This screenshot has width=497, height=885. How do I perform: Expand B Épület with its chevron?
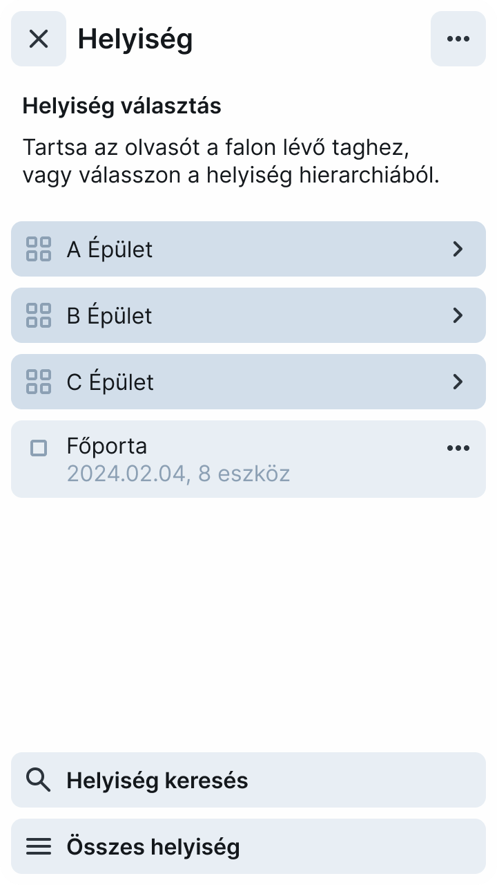click(x=458, y=315)
